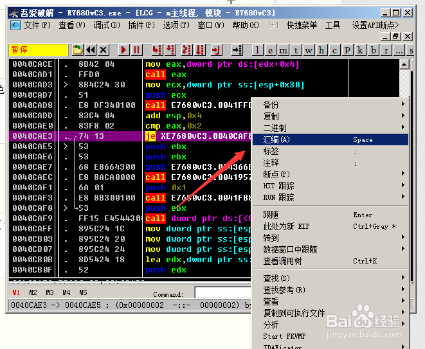This screenshot has width=425, height=349.
Task: Open the 调试(D) menu
Action: coord(107,25)
